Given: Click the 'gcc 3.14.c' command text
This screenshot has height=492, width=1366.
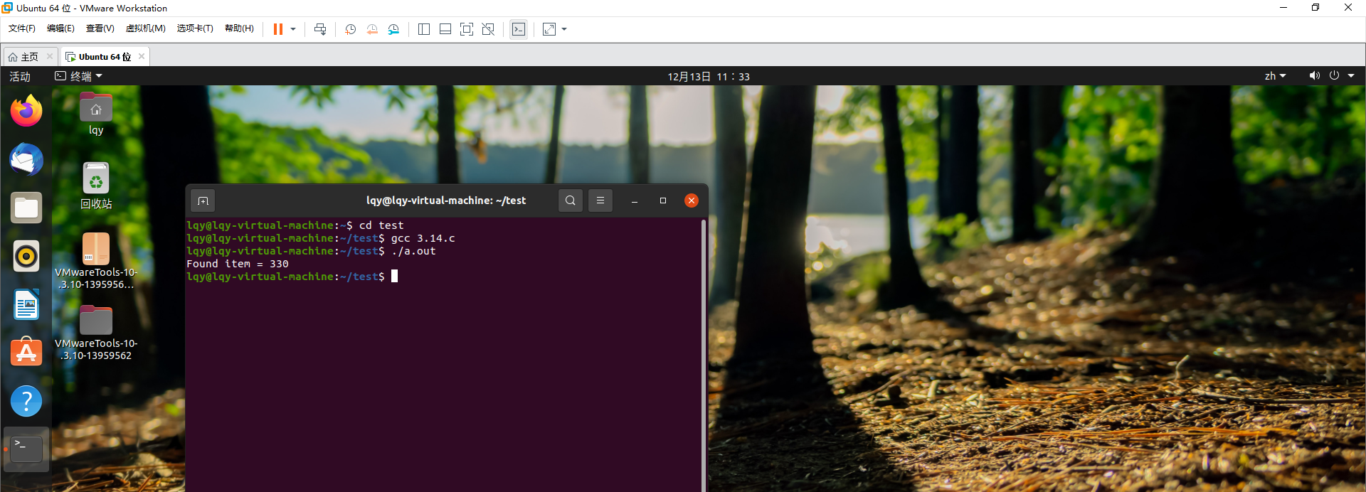Looking at the screenshot, I should 423,238.
